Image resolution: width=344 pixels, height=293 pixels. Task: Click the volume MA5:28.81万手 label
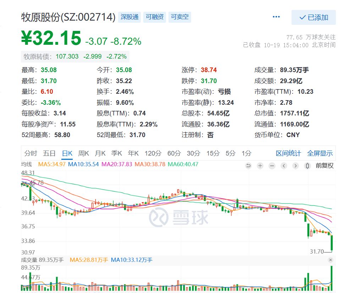pos(89,260)
